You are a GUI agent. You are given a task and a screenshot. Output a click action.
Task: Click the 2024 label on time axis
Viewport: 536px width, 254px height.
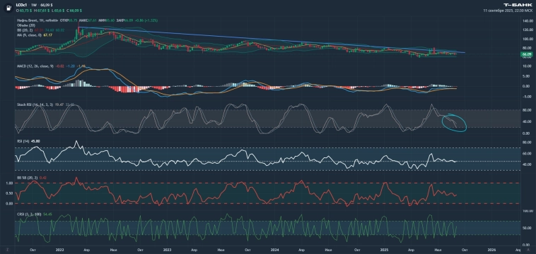point(274,250)
